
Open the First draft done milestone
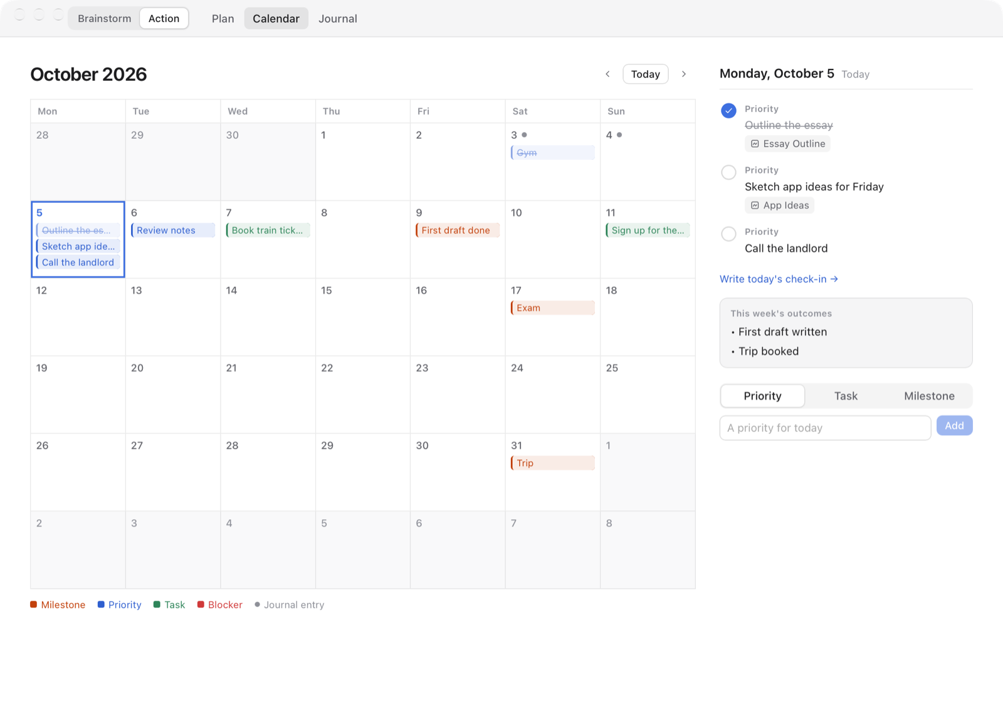tap(458, 230)
